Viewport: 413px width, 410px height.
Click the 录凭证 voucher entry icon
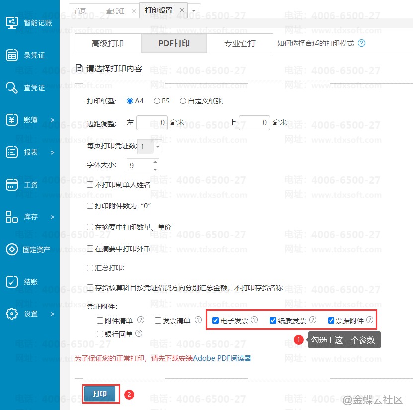point(12,55)
